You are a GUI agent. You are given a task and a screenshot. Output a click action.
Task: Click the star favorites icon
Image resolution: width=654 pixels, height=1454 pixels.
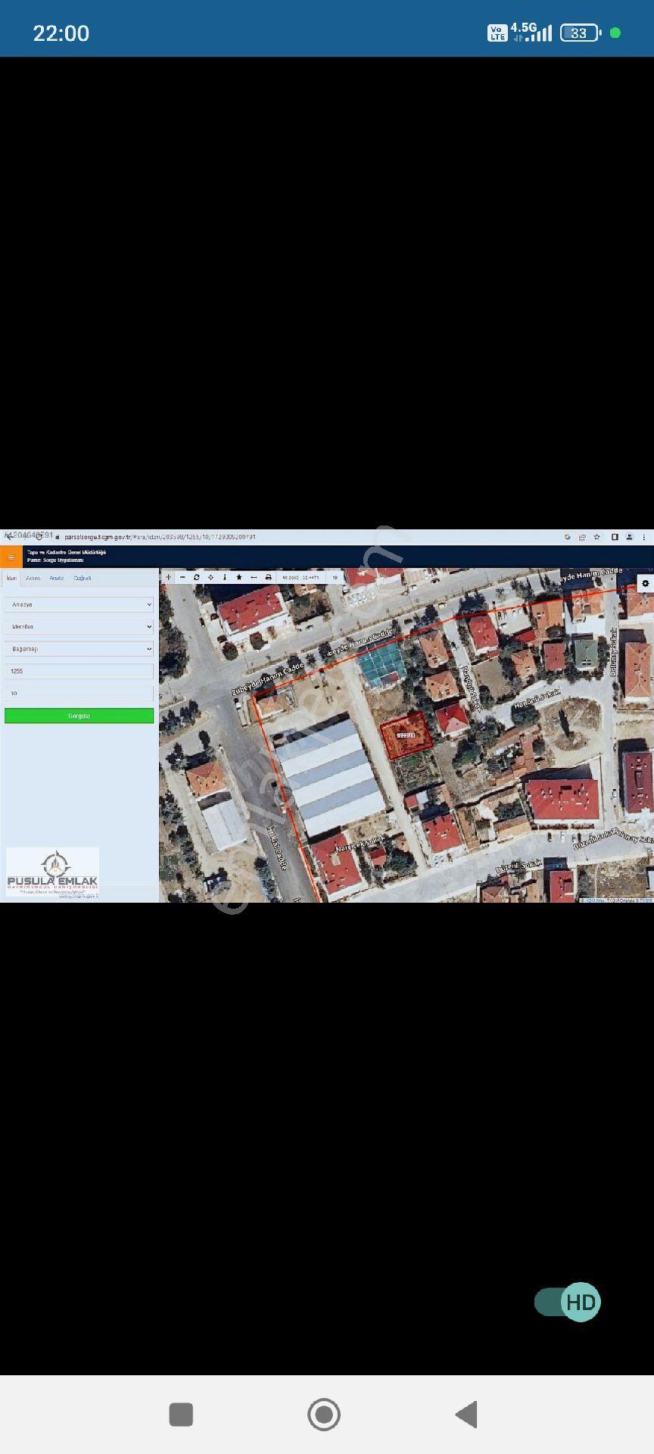pos(239,577)
